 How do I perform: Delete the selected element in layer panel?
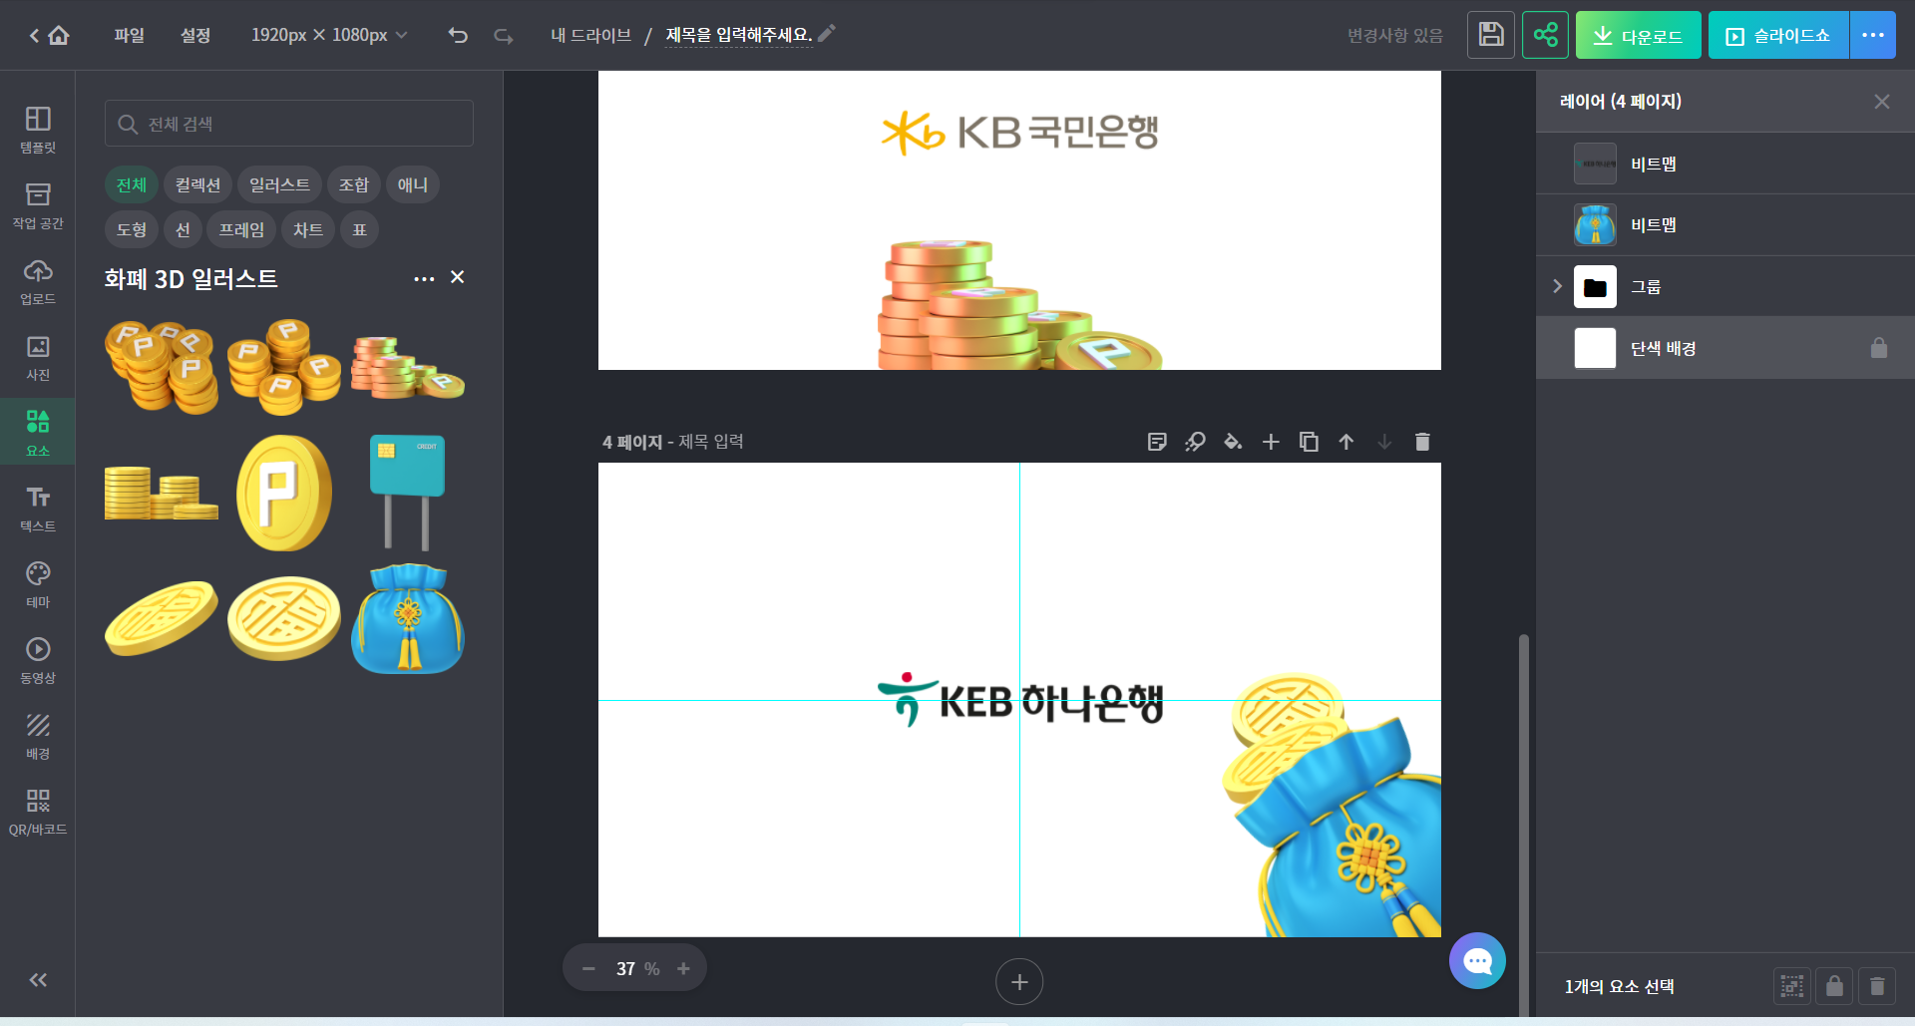[x=1877, y=986]
